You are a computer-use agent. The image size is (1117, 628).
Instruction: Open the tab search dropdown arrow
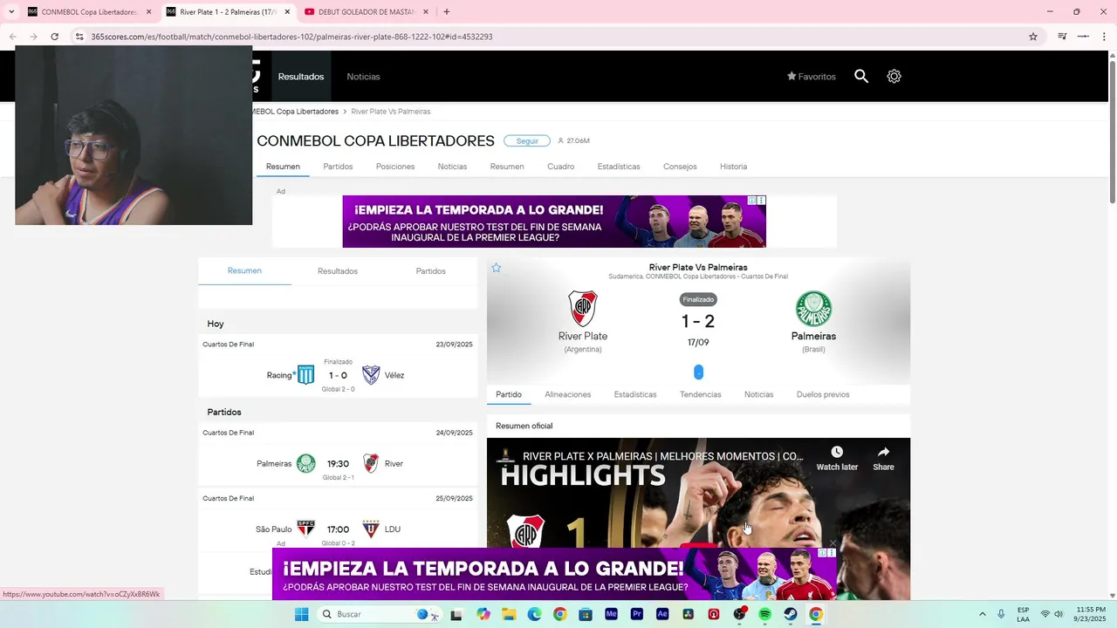coord(11,12)
